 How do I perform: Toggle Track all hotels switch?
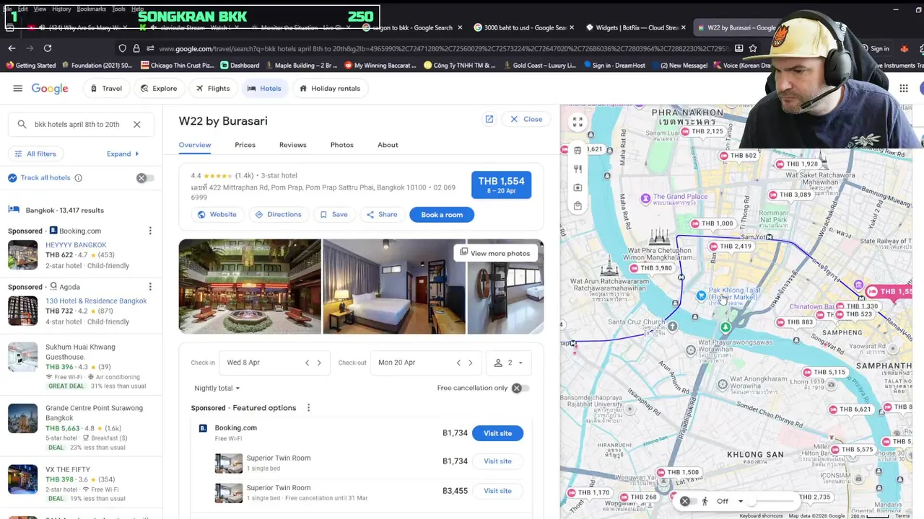pos(144,178)
